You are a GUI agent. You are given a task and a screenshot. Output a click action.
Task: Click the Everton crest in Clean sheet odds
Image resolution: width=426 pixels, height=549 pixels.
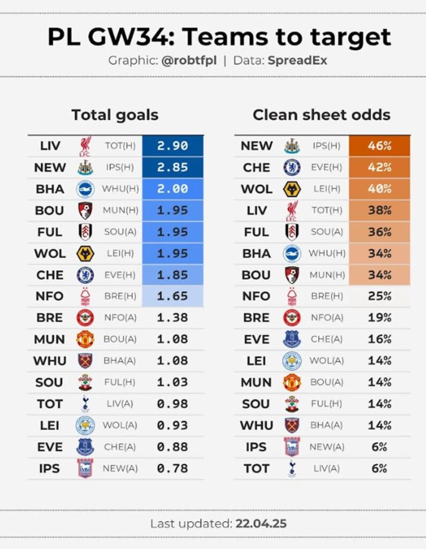tap(292, 339)
